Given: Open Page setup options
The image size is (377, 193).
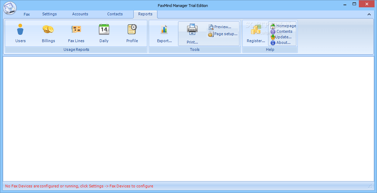Looking at the screenshot, I should pos(223,34).
